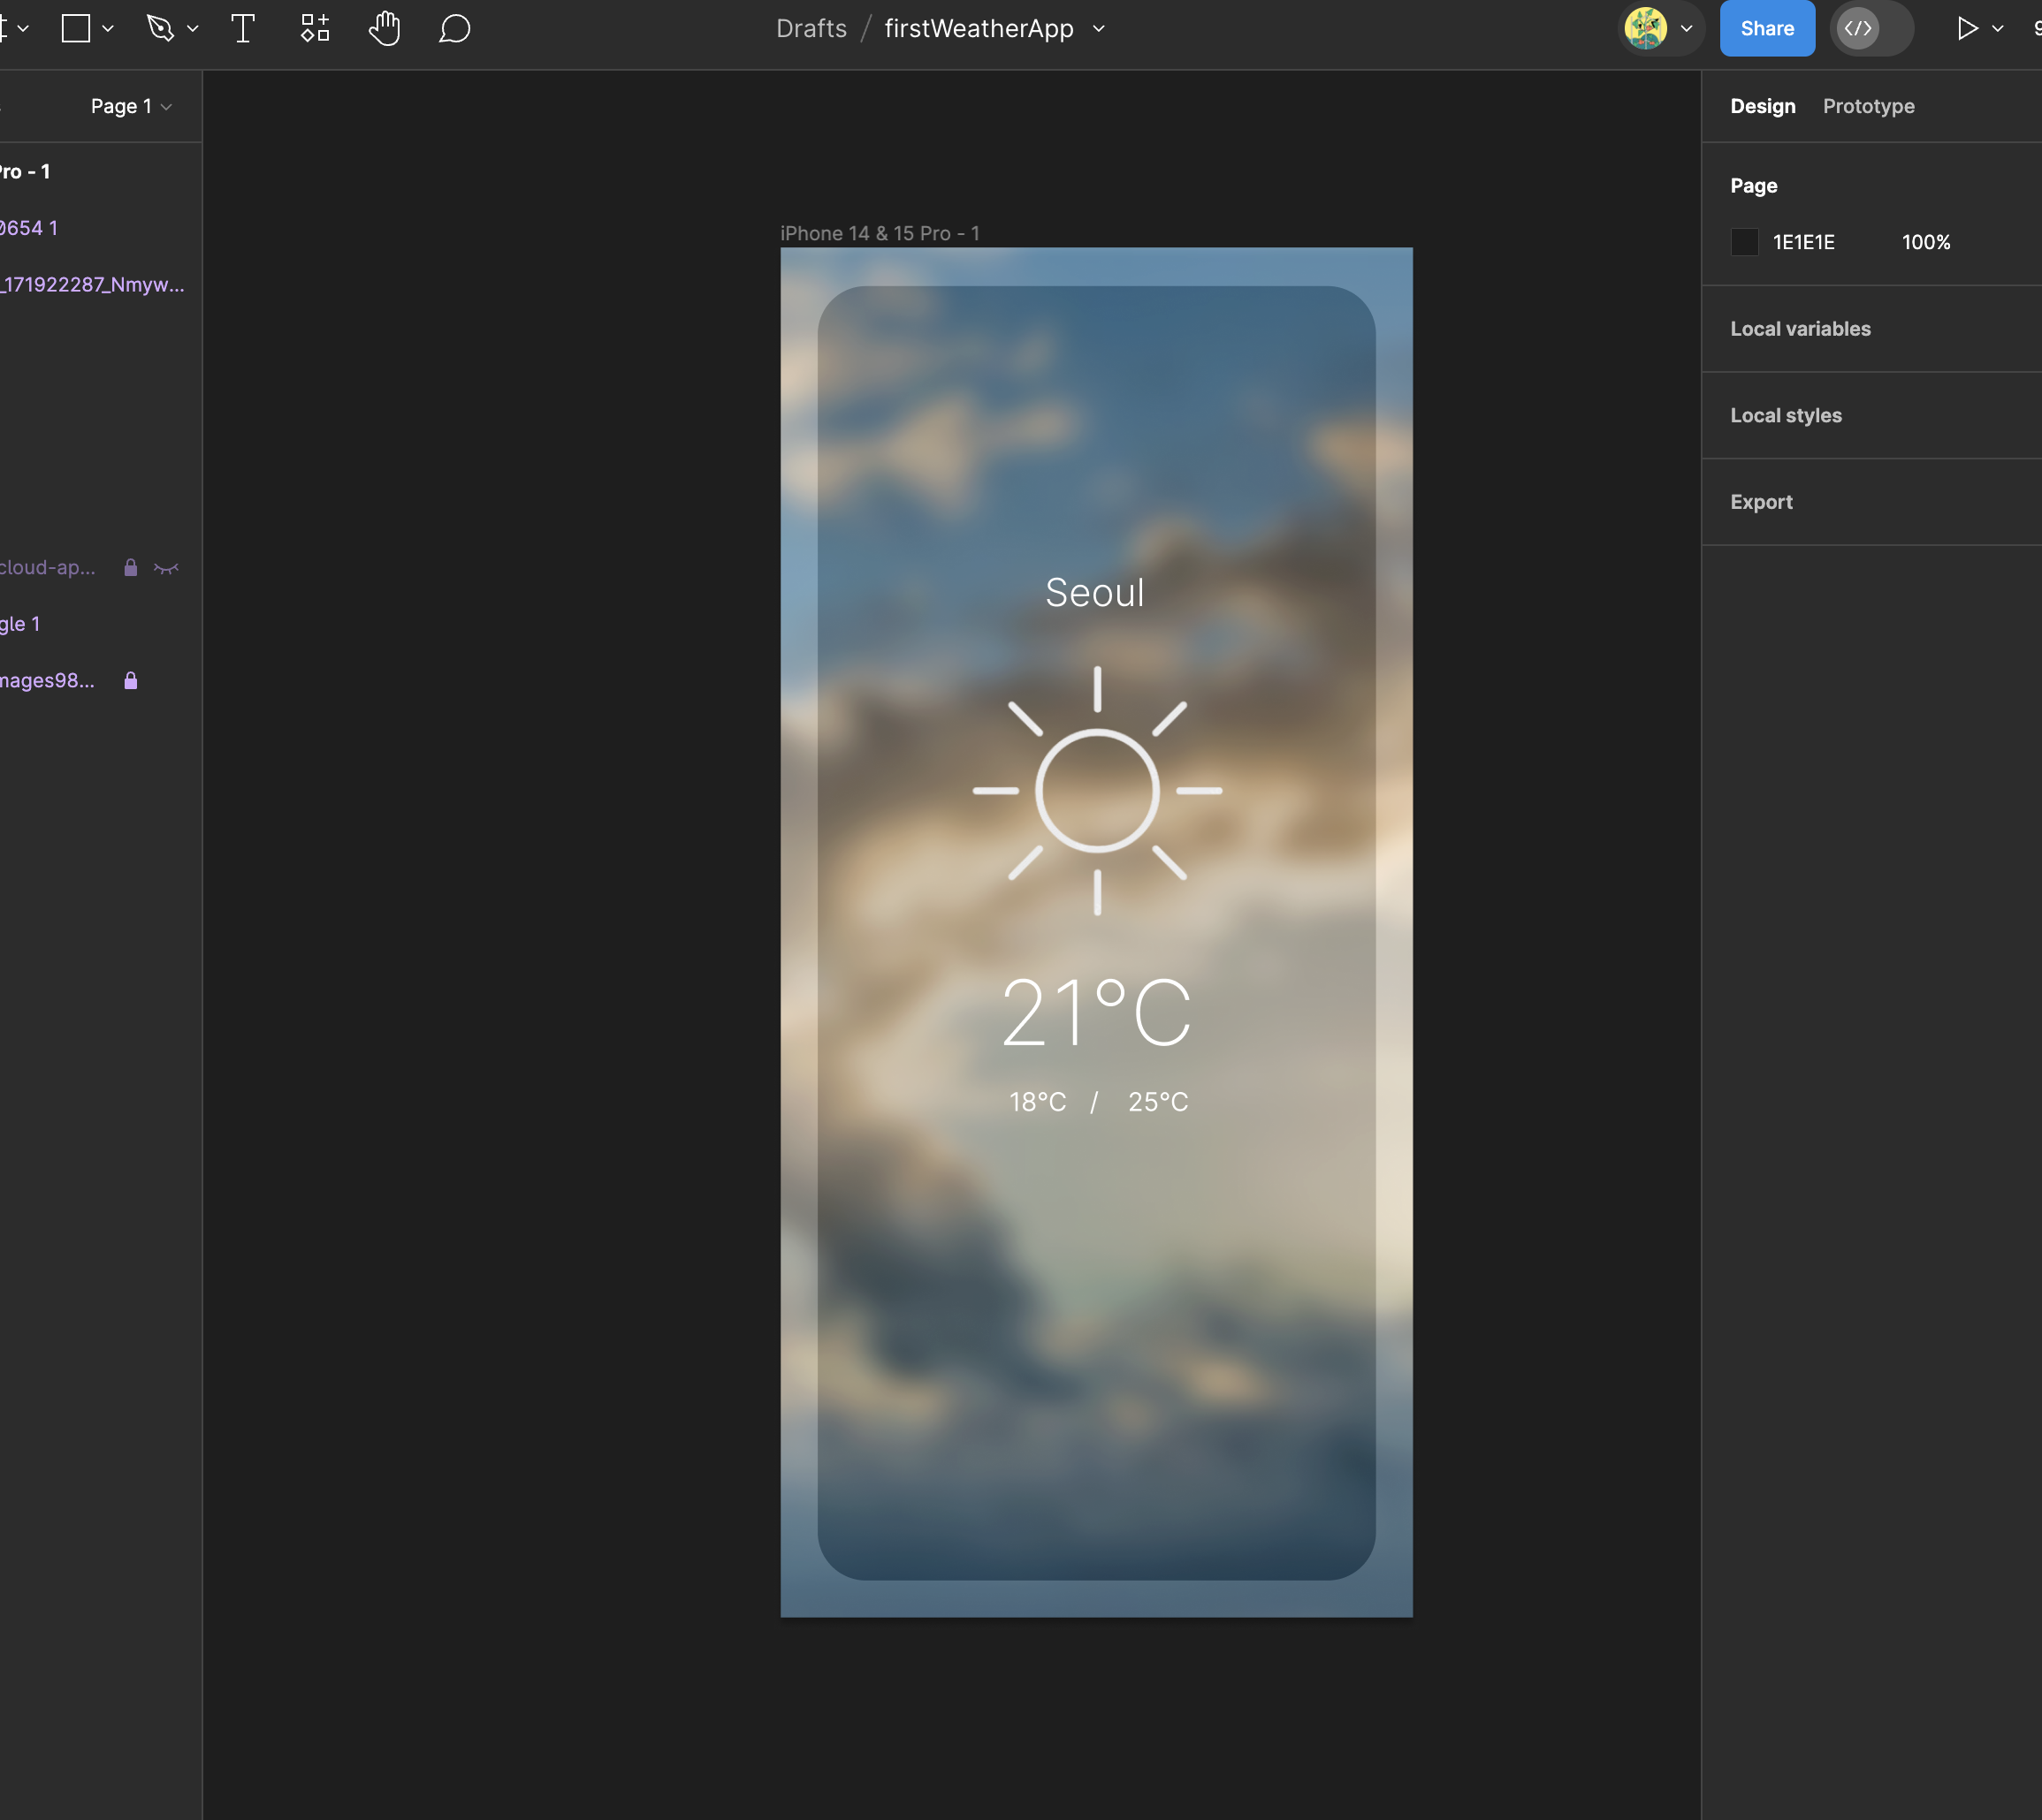Select the iPhone 14 & 15 Pro frame
2042x1820 pixels.
pyautogui.click(x=880, y=233)
